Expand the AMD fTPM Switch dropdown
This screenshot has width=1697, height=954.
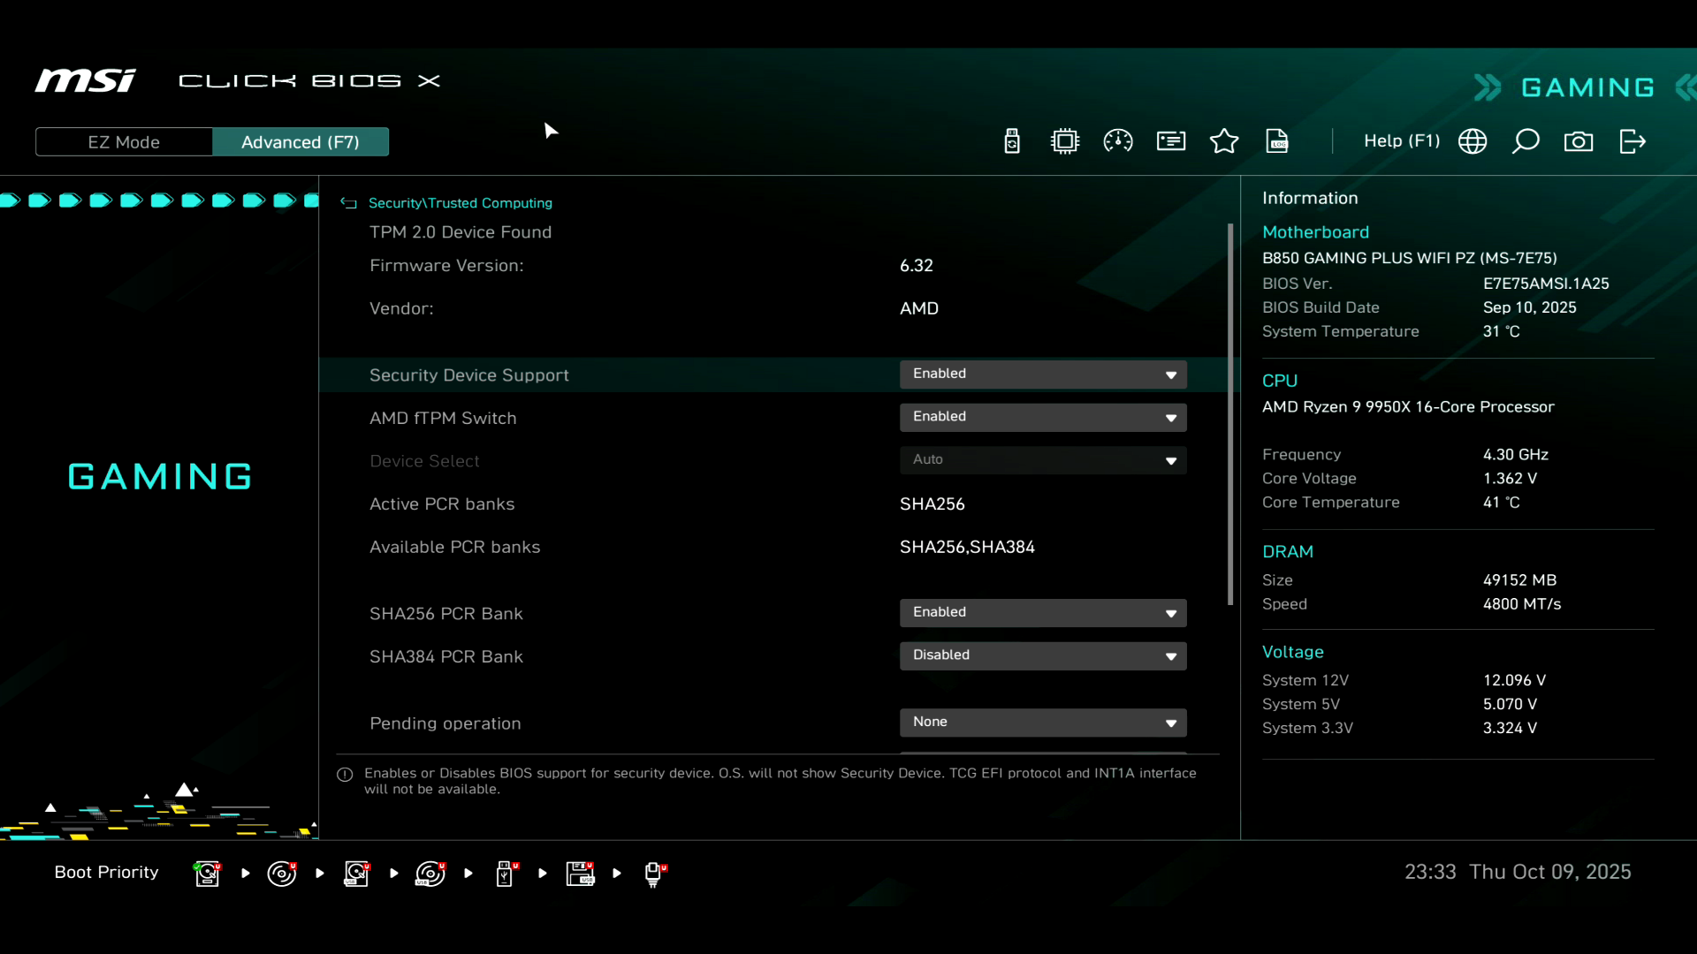click(1043, 417)
